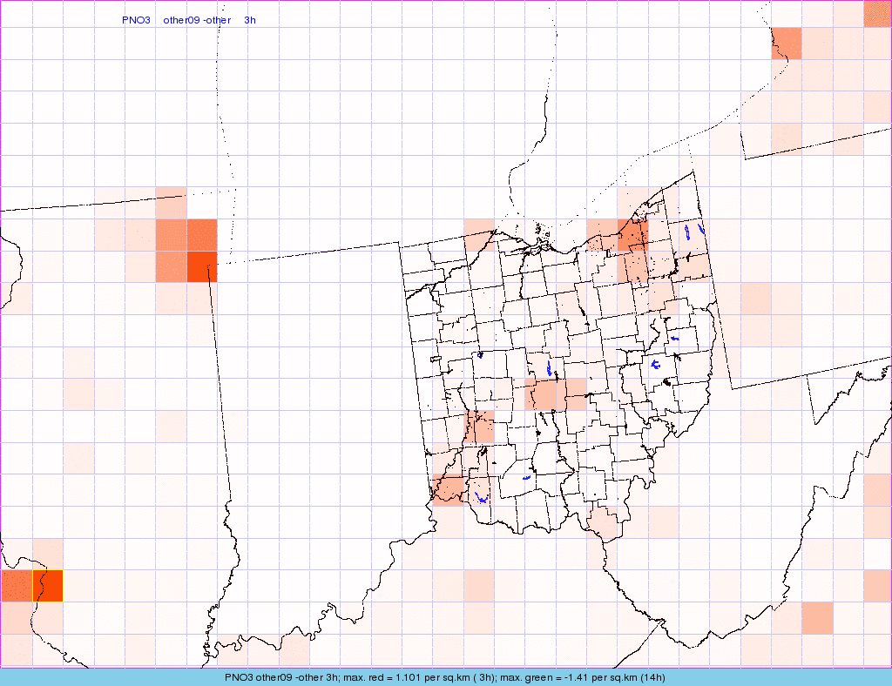The width and height of the screenshot is (892, 686).
Task: Click the dark orange cell in top-right corner
Action: coord(877,13)
